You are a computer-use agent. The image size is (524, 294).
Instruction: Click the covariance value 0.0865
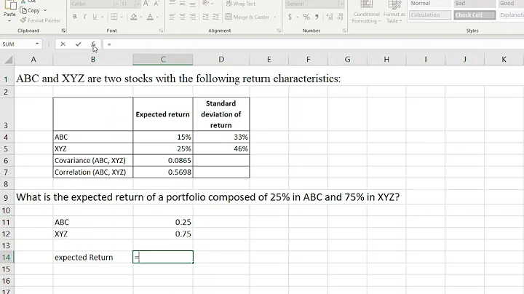(163, 160)
